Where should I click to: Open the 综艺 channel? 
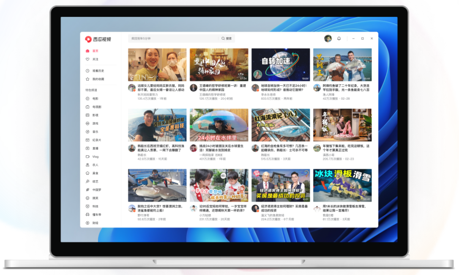click(x=96, y=181)
